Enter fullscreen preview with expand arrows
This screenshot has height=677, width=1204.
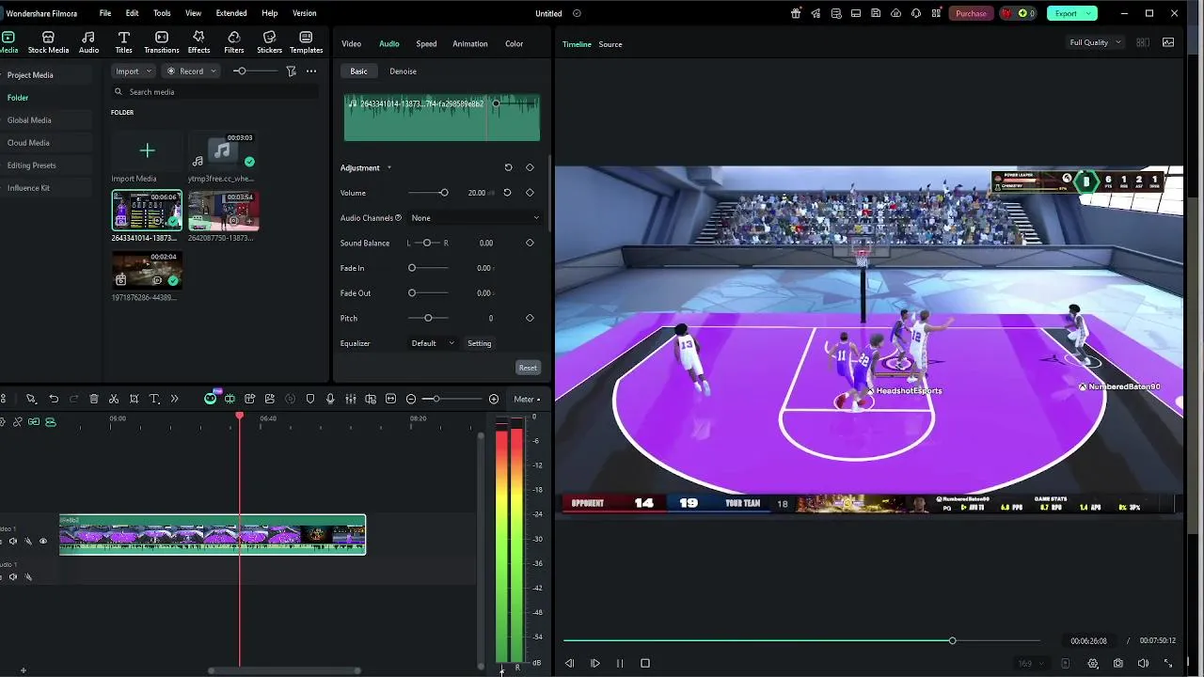tap(1168, 663)
